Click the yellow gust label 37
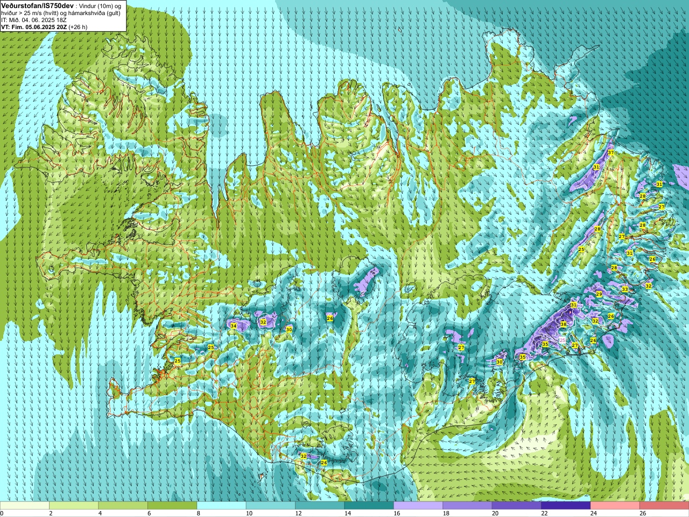The height and width of the screenshot is (517, 689). pyautogui.click(x=610, y=153)
